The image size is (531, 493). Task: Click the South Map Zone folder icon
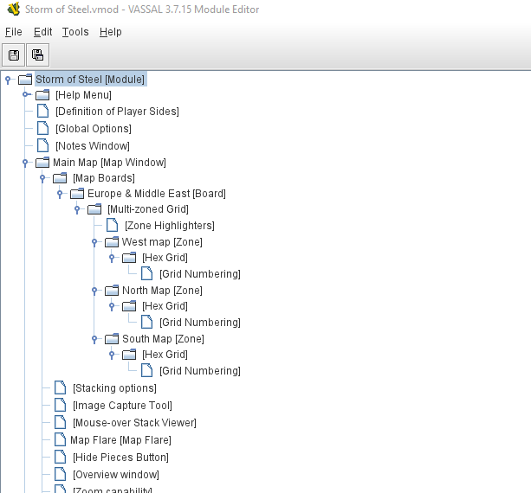click(112, 338)
